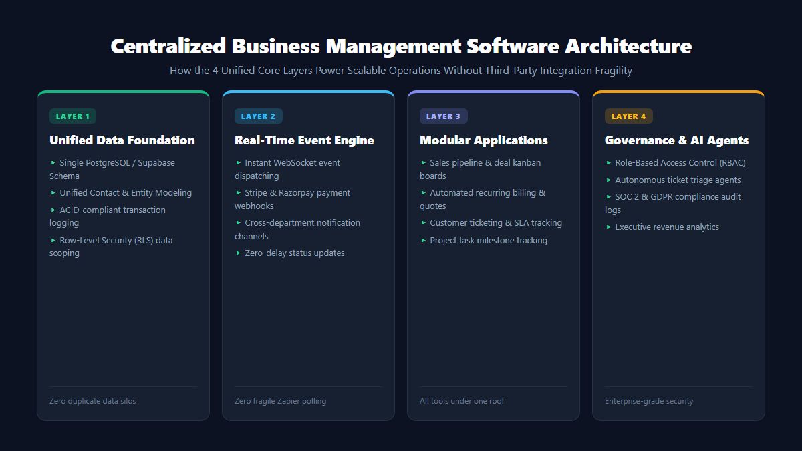The width and height of the screenshot is (802, 451).
Task: Click footer 'Enterprise-grade security'
Action: pos(649,401)
